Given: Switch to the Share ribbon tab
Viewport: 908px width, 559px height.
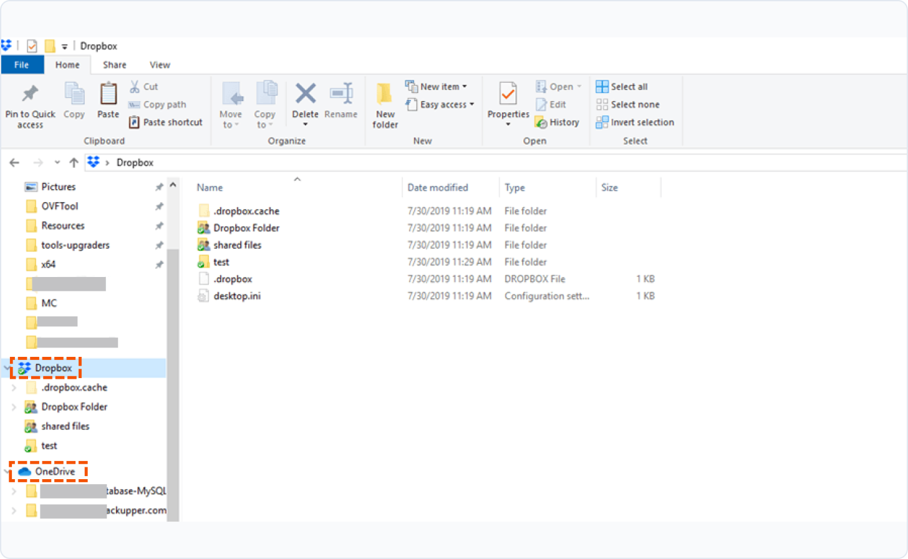Looking at the screenshot, I should point(115,65).
